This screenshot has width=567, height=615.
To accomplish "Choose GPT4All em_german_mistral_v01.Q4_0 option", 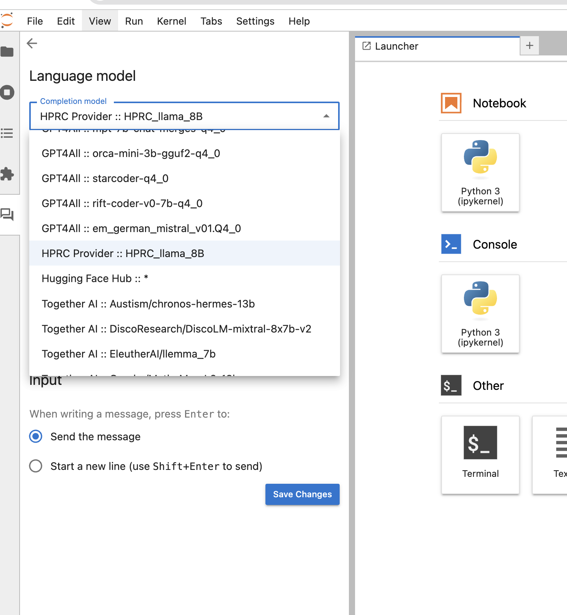I will click(x=185, y=228).
